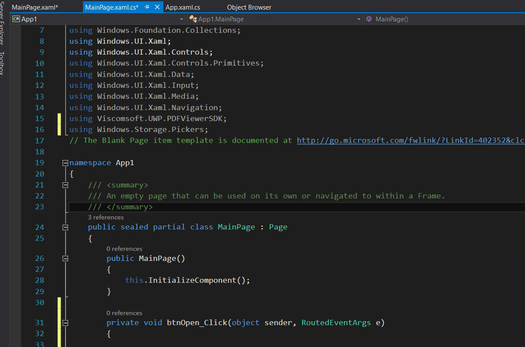The height and width of the screenshot is (347, 525).
Task: Open the App1 project dropdown
Action: pyautogui.click(x=182, y=19)
